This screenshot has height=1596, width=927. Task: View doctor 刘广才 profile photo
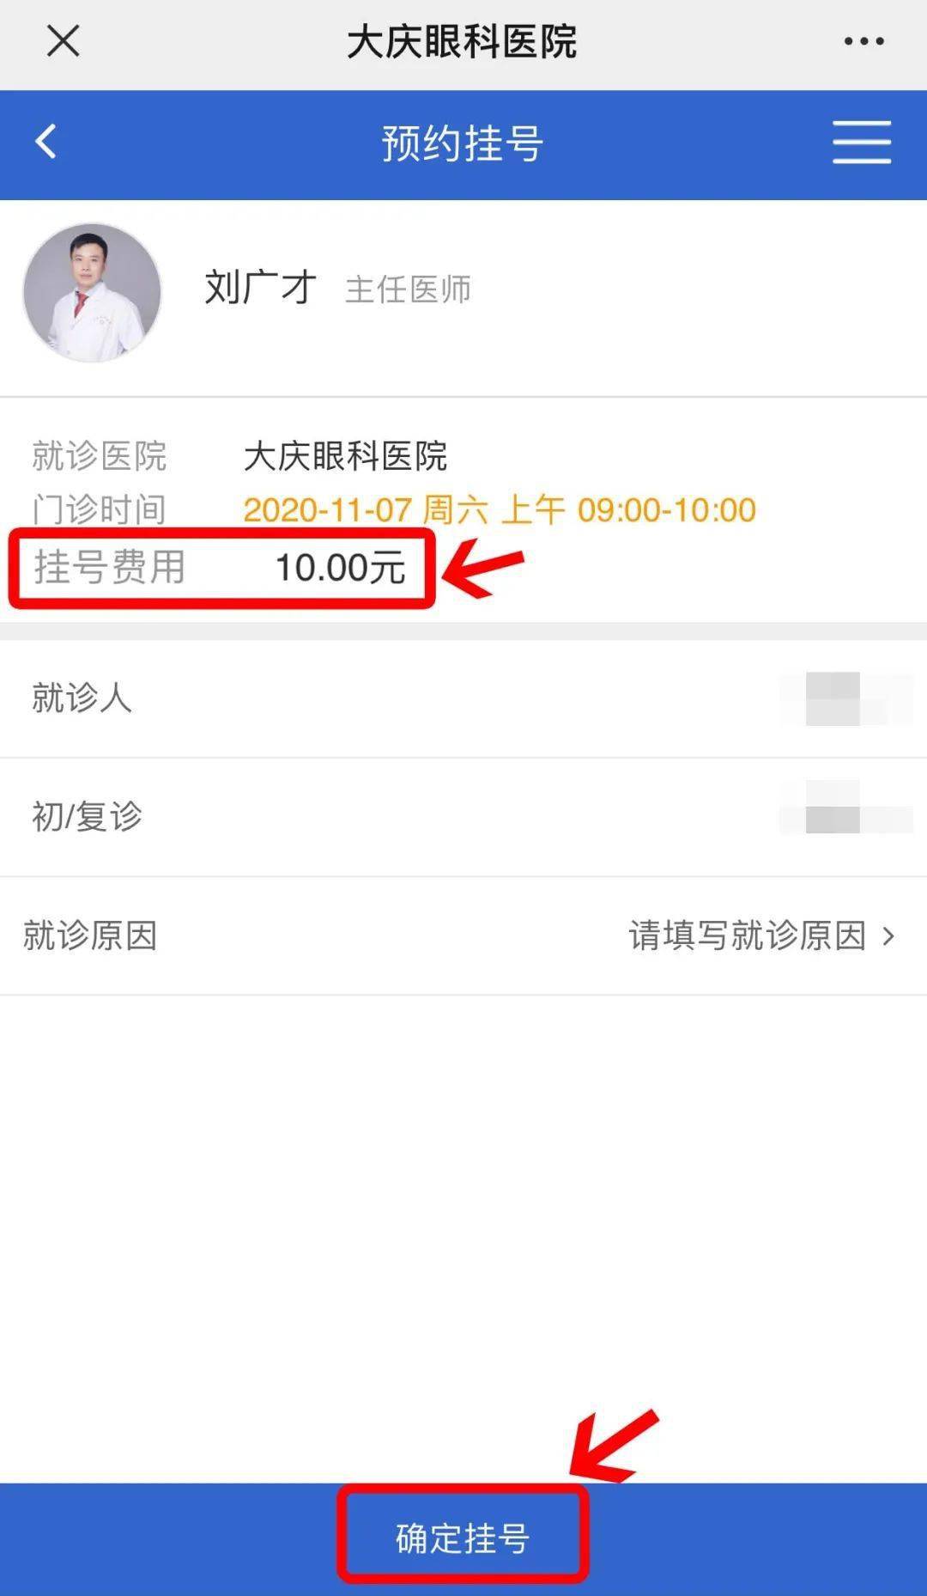pyautogui.click(x=92, y=293)
